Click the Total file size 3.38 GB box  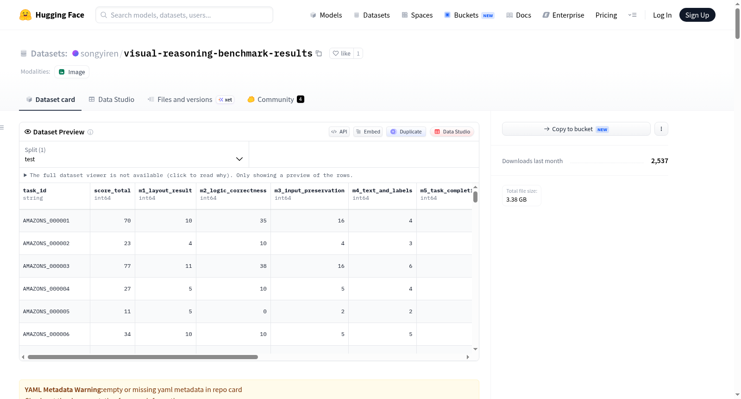coord(521,196)
